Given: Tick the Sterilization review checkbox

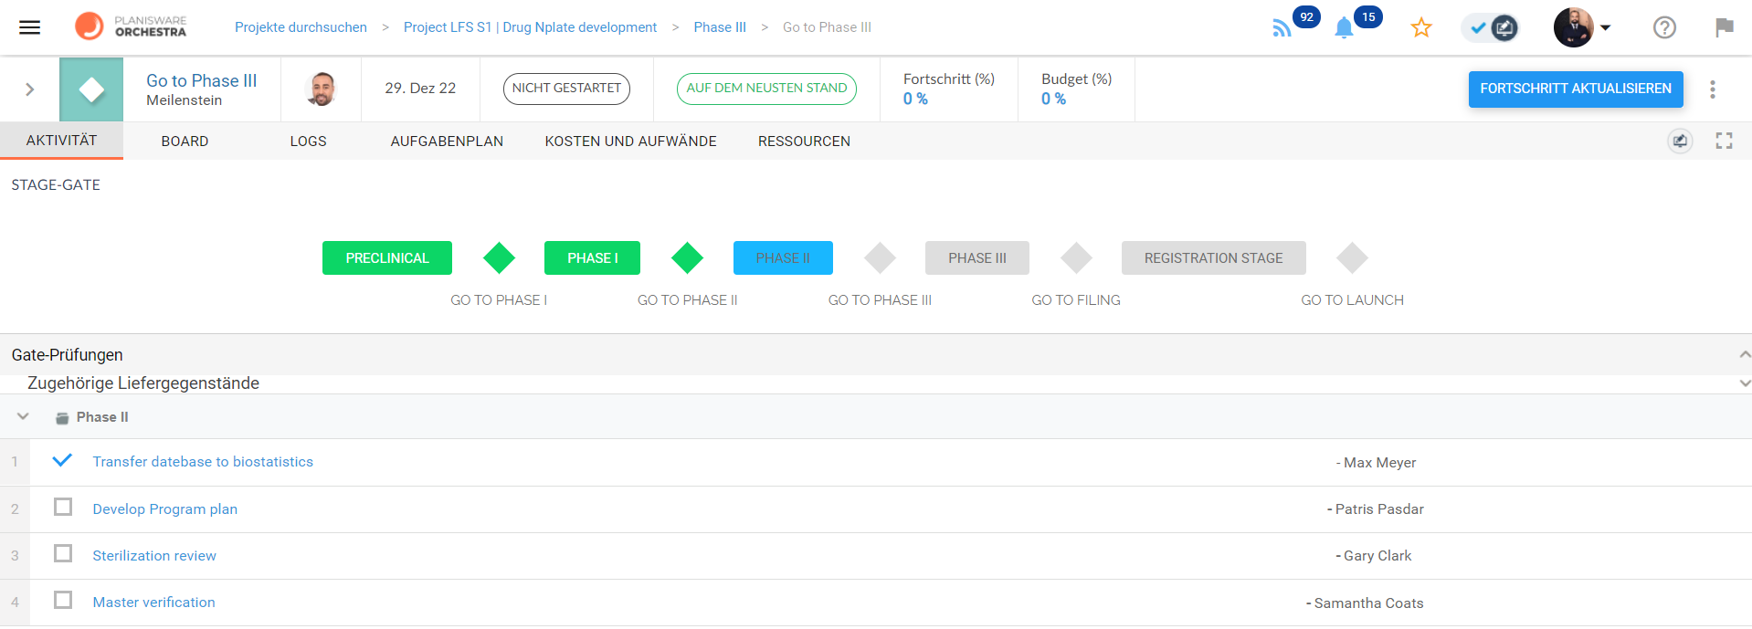Looking at the screenshot, I should (63, 554).
